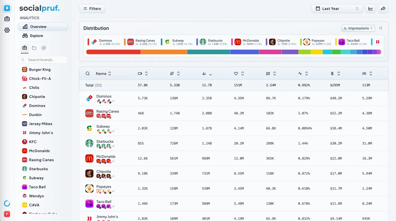
Task: Click the Search brands input field
Action: coord(43,60)
